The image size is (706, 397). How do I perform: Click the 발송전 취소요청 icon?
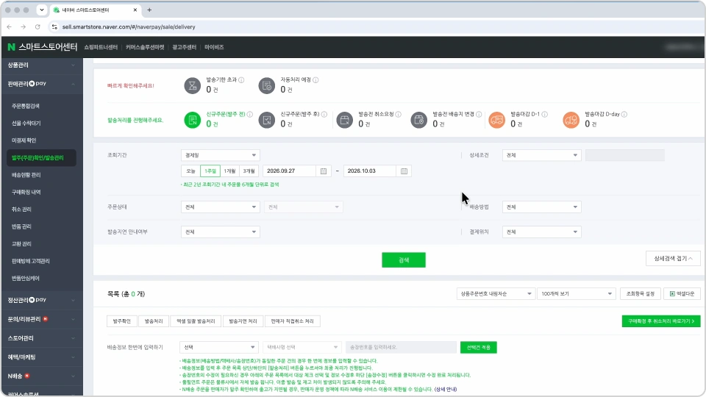pyautogui.click(x=344, y=120)
